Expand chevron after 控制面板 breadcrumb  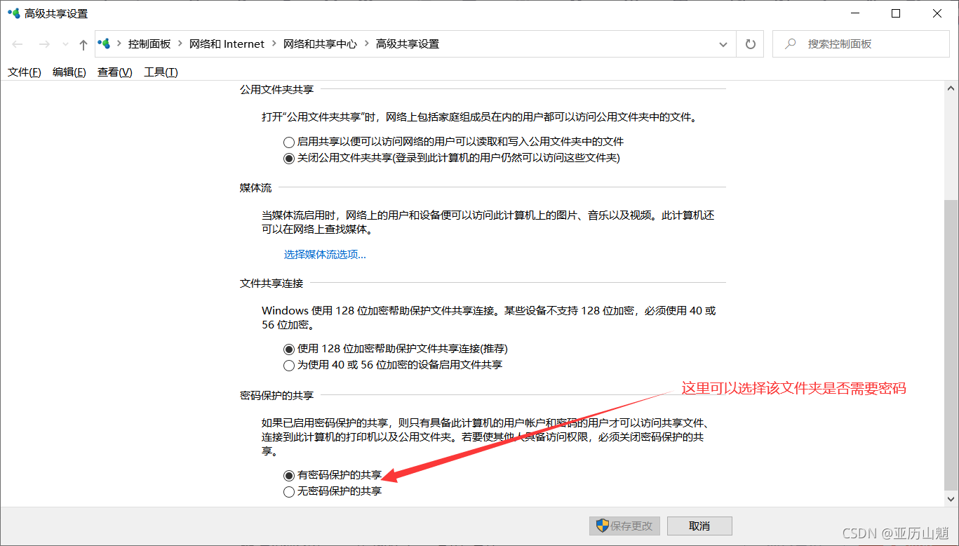point(180,44)
